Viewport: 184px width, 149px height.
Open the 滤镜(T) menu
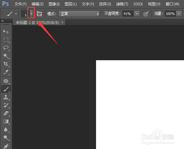pyautogui.click(x=122, y=4)
